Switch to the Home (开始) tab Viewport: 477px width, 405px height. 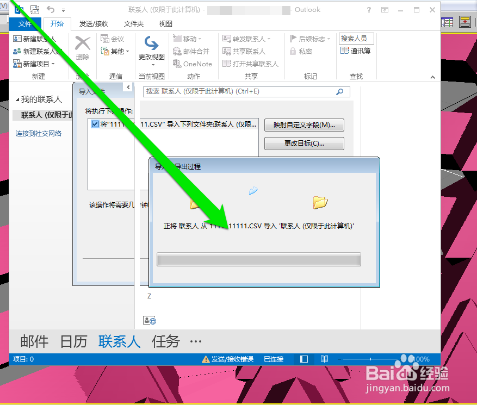coord(57,24)
